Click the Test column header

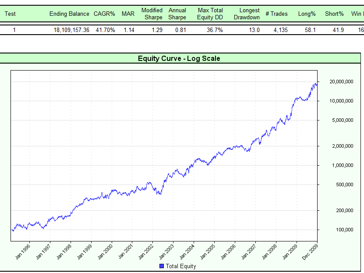pyautogui.click(x=10, y=14)
